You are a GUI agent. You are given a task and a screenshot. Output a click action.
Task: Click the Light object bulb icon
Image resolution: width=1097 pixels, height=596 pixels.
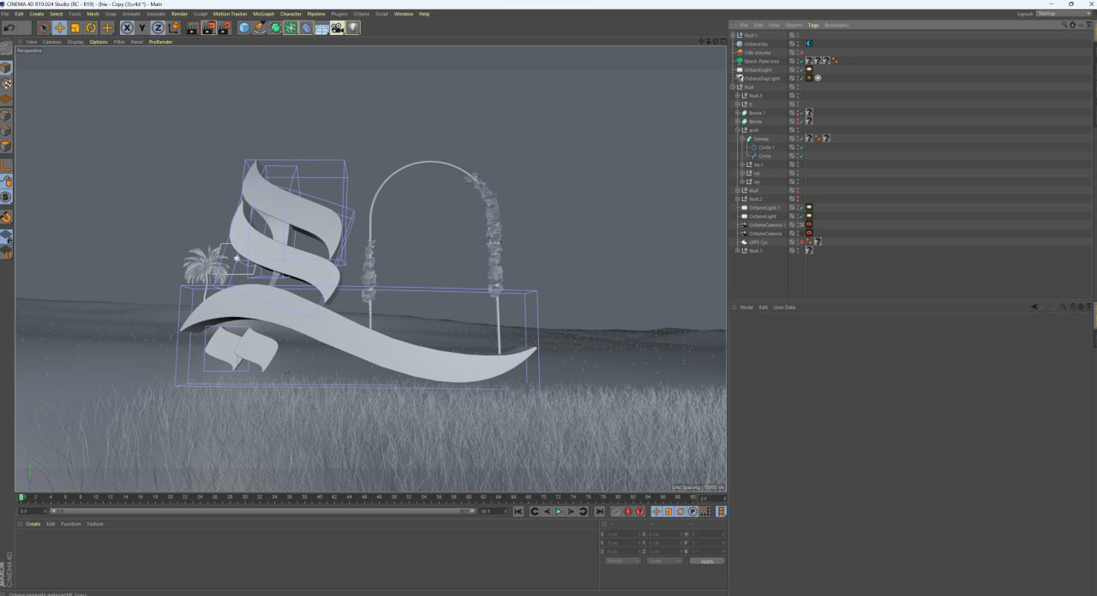coord(353,28)
